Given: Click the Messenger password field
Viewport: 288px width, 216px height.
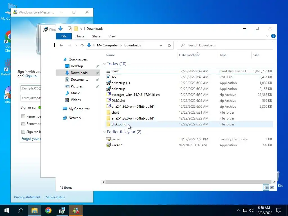Looking at the screenshot, I should pyautogui.click(x=30, y=98).
